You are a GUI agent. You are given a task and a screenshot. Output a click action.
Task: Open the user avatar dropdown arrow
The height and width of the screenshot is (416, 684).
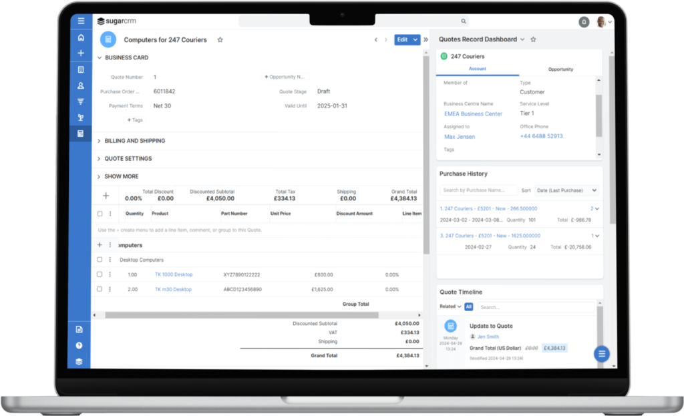point(610,22)
